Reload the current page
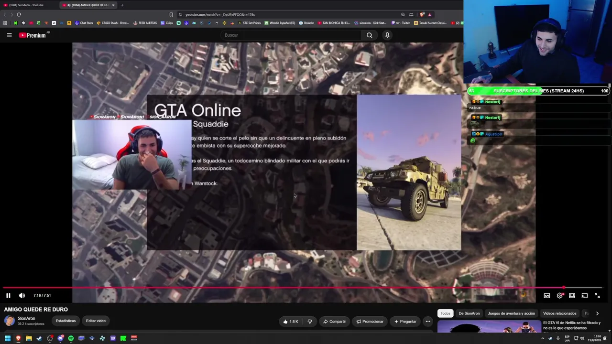 click(19, 14)
